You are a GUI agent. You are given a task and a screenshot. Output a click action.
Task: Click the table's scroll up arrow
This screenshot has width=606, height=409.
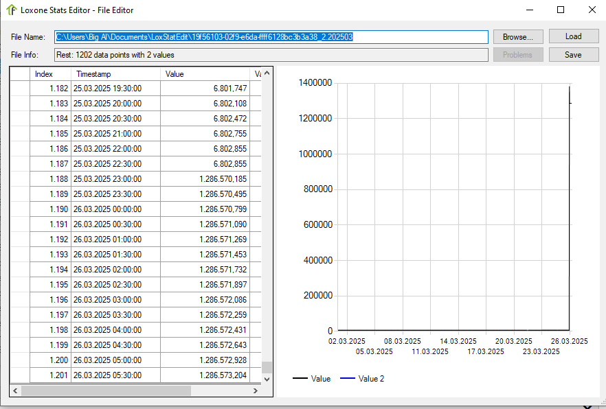coord(267,73)
